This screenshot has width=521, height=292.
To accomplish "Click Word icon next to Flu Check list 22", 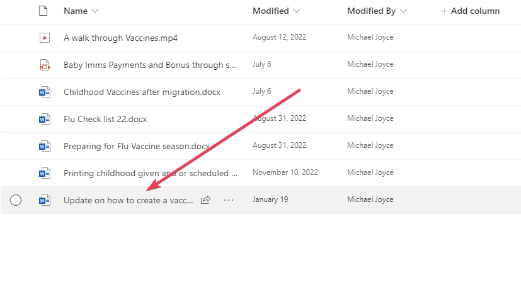I will (45, 119).
